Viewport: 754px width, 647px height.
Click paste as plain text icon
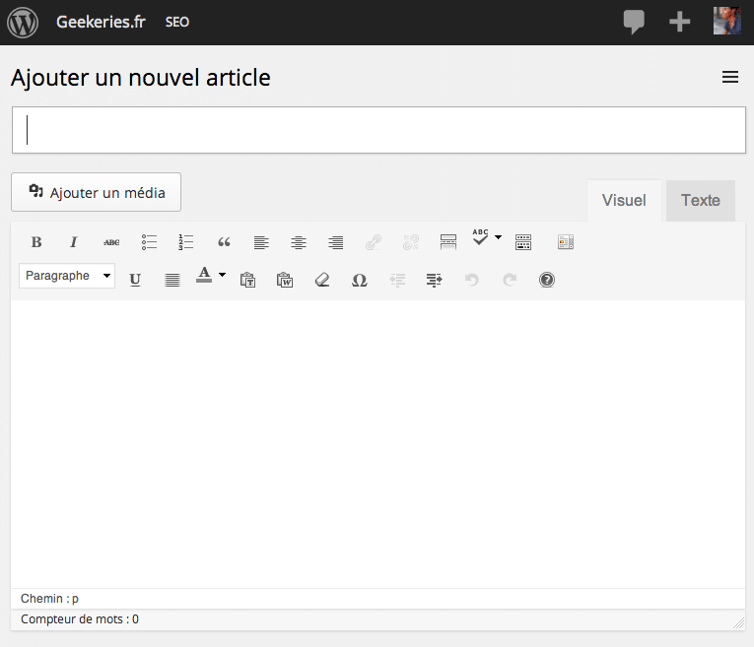coord(247,280)
